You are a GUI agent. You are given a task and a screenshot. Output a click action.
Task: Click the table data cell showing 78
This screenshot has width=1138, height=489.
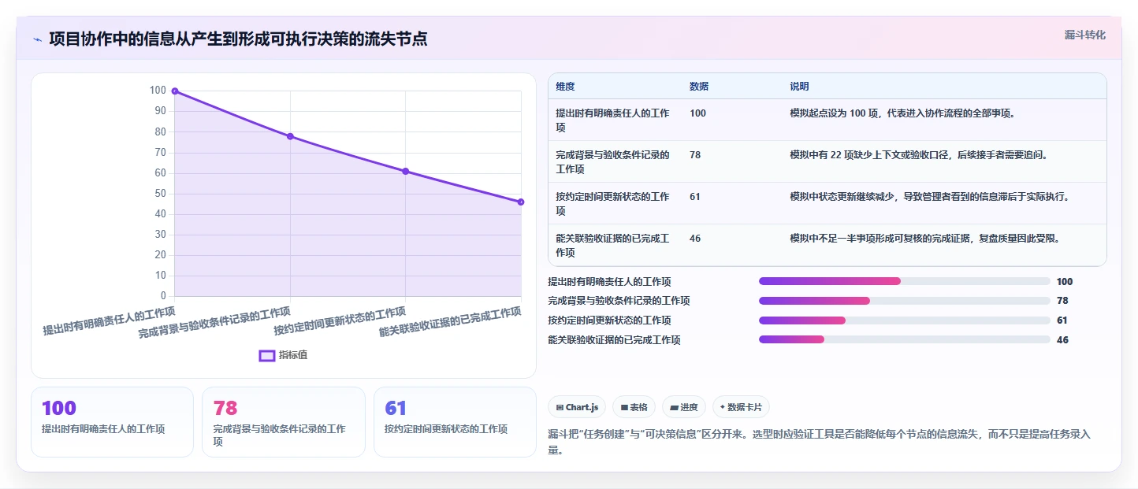(x=695, y=155)
